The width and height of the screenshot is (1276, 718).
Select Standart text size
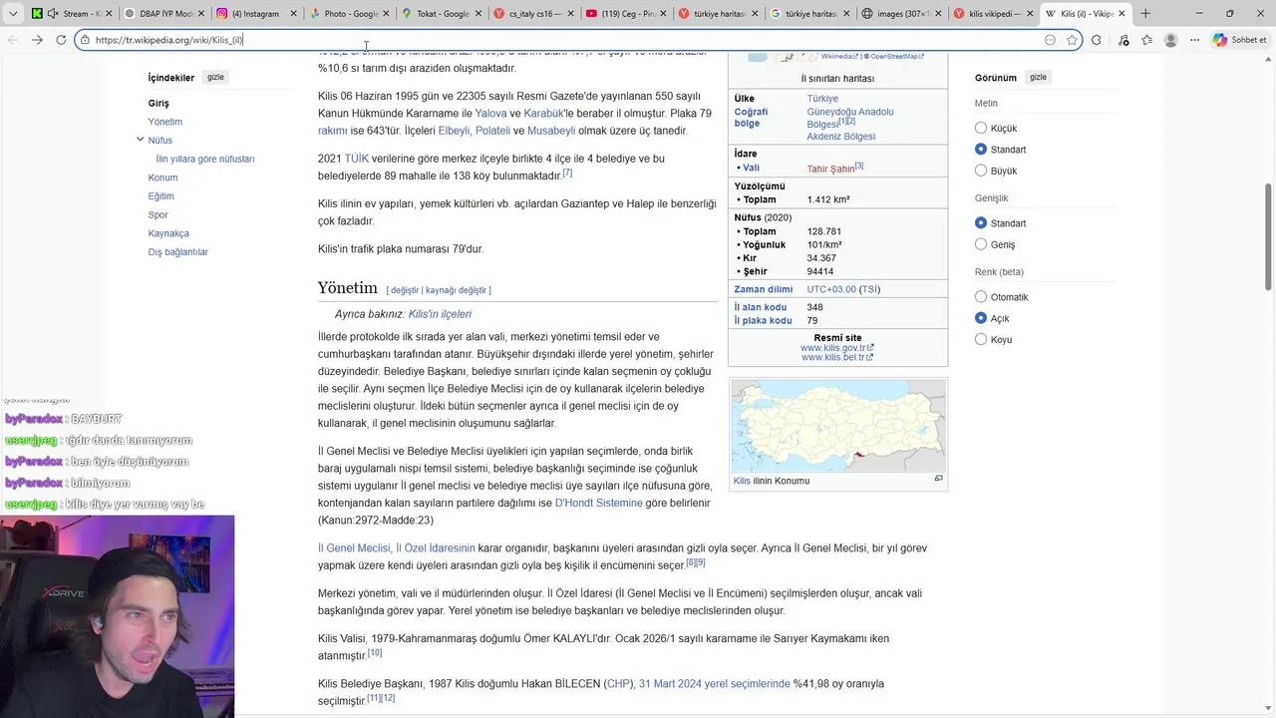(981, 150)
